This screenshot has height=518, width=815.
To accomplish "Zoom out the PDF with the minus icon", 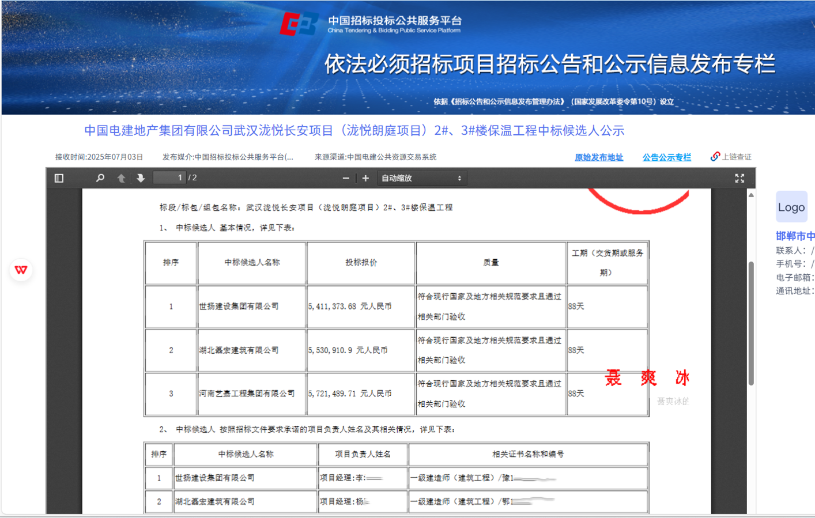I will (346, 178).
